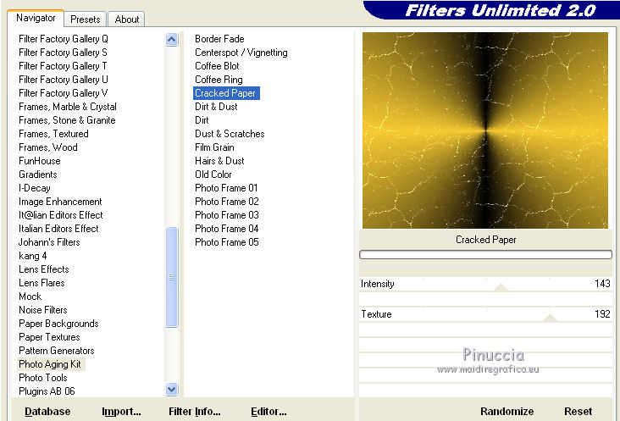620x421 pixels.
Task: Select It@lian Editors Effect category
Action: [x=60, y=215]
